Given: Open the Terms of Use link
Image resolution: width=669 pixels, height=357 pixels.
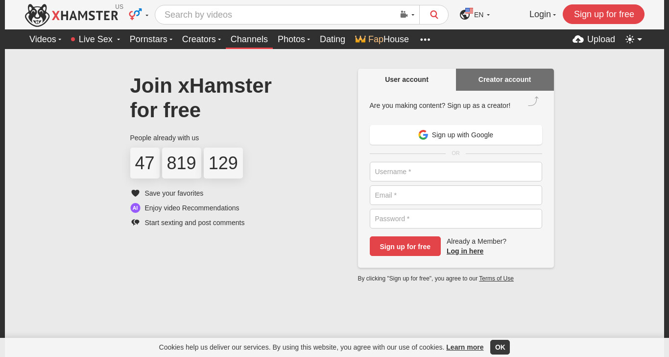Looking at the screenshot, I should tap(496, 279).
